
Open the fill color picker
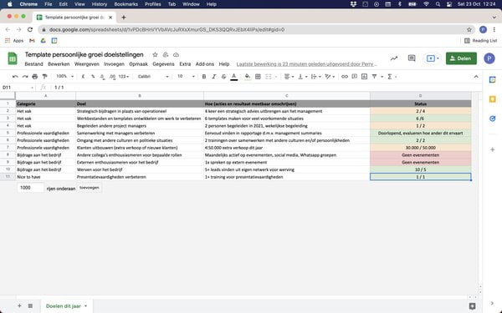click(248, 77)
